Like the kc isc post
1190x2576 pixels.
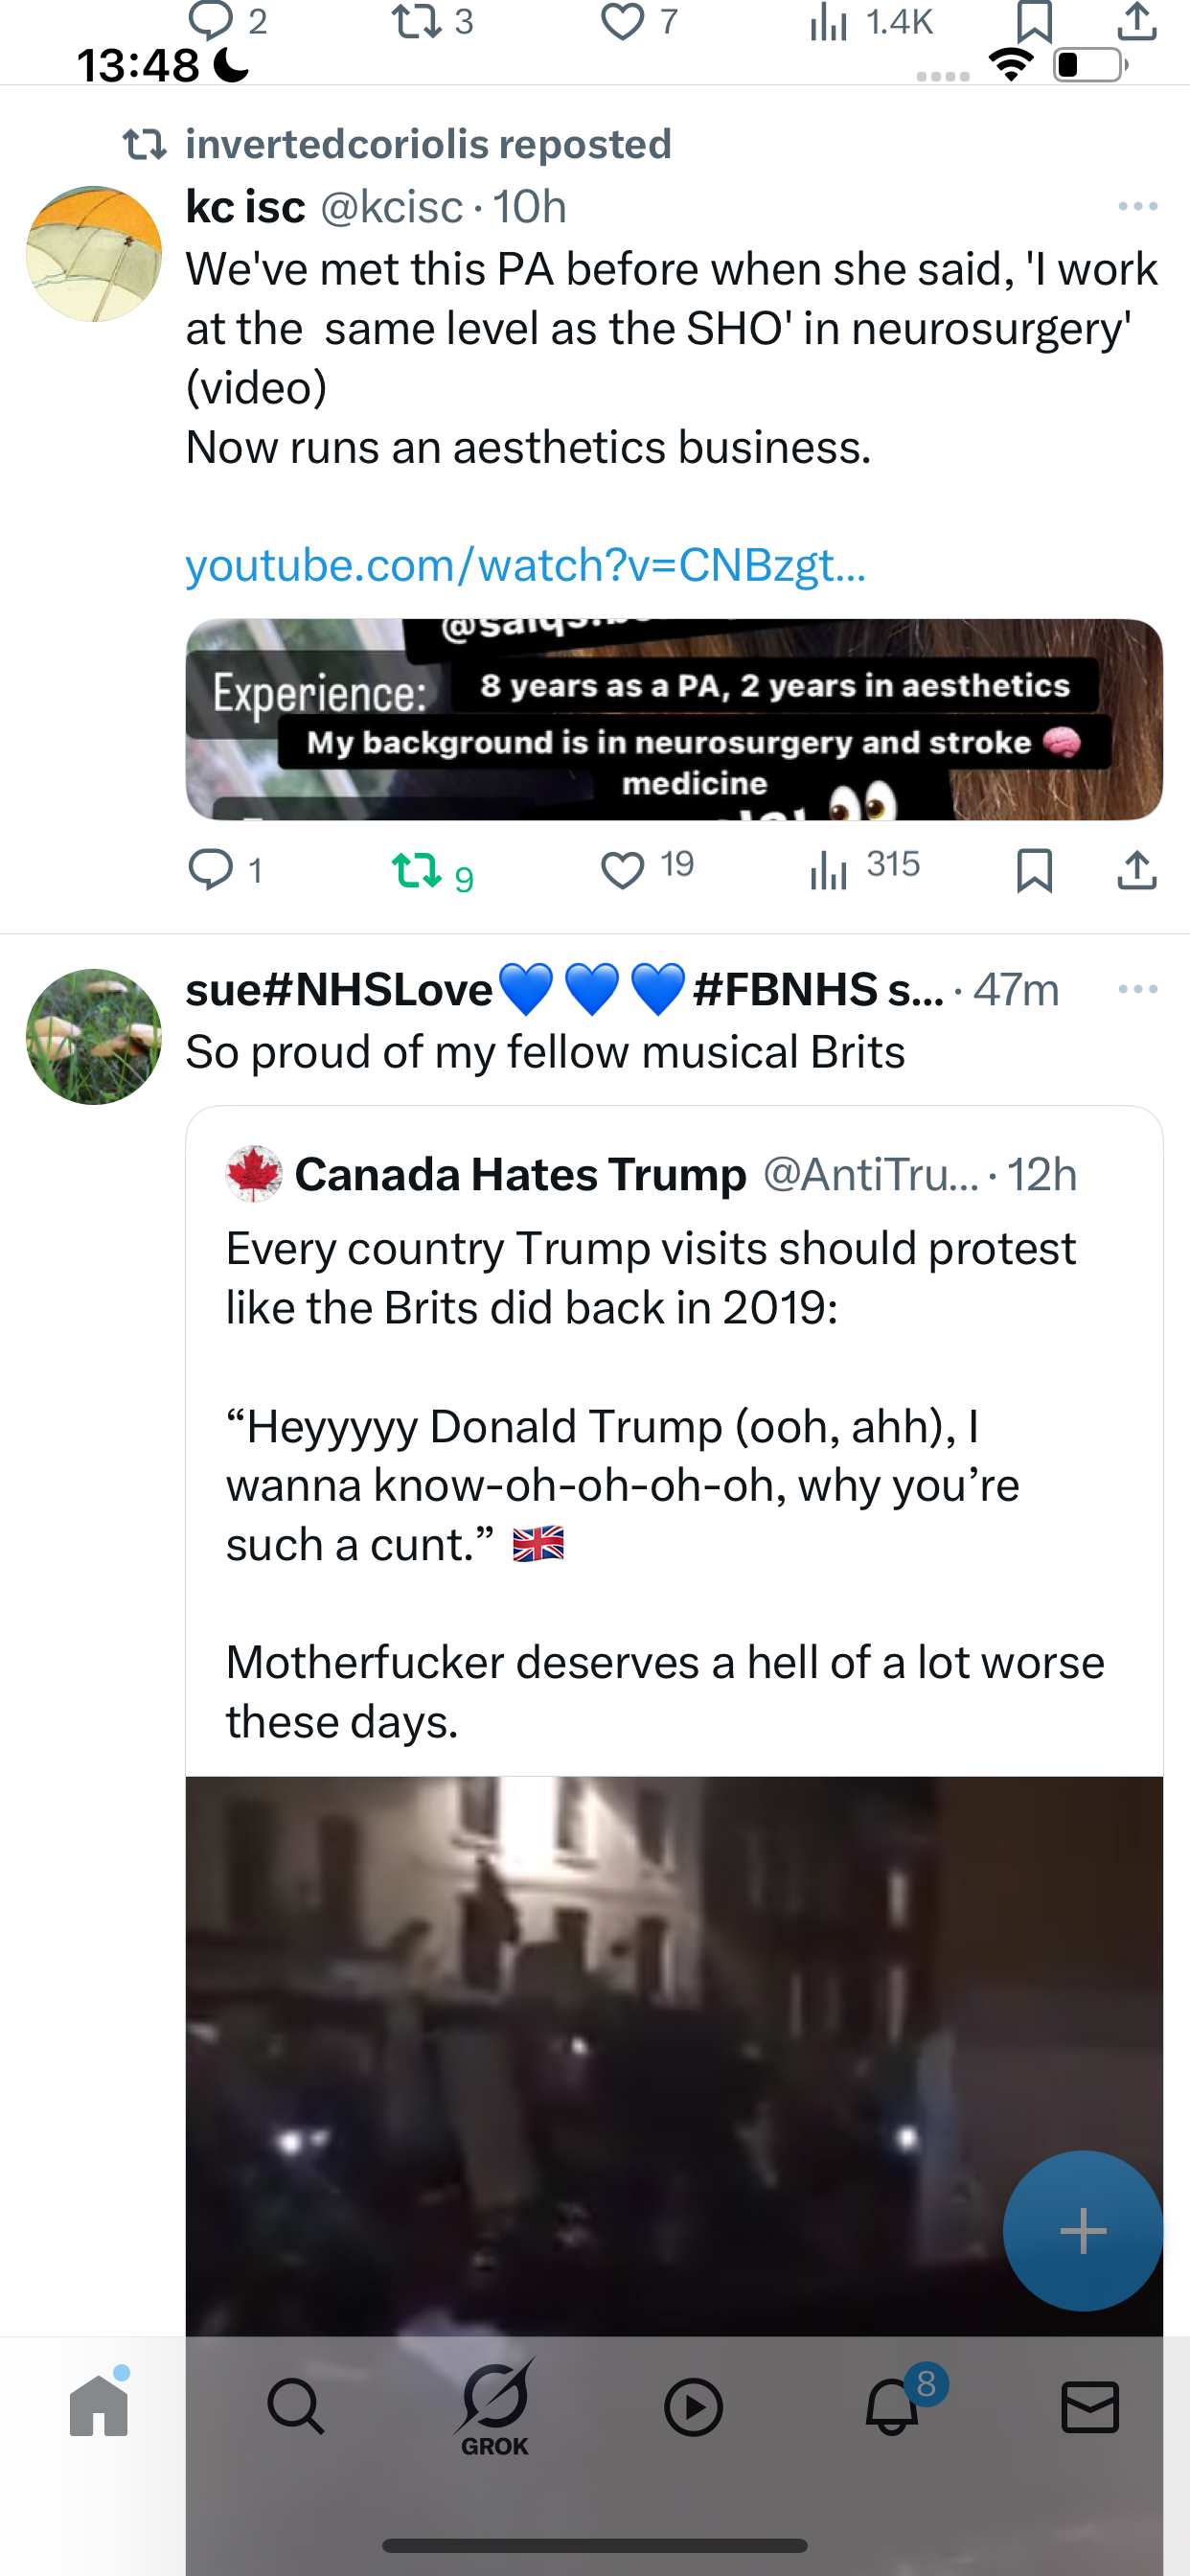point(647,868)
